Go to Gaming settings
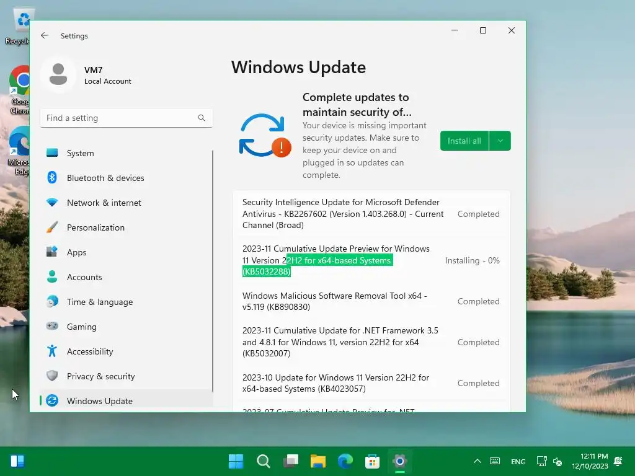 [127, 326]
